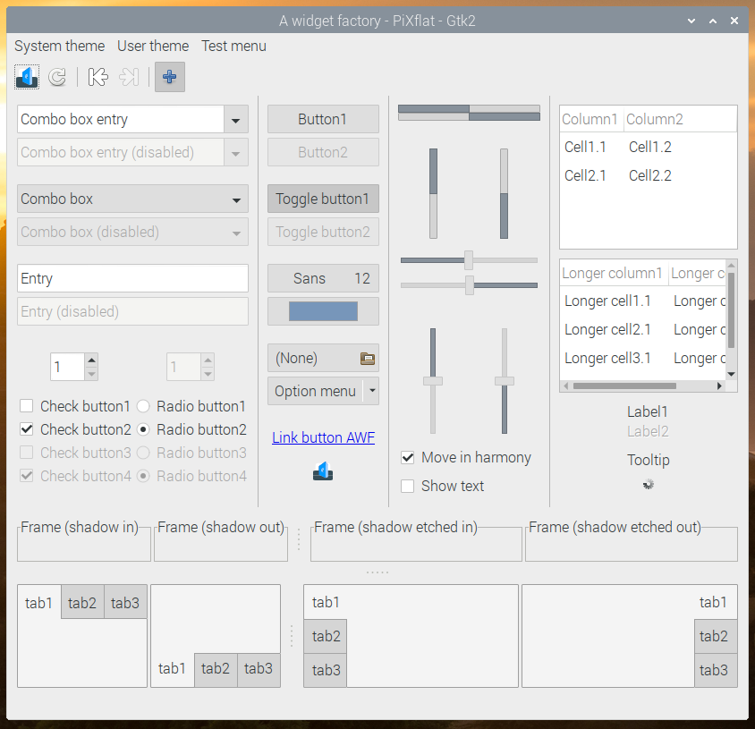This screenshot has width=755, height=729.
Task: Open the Combo box dropdown
Action: point(132,199)
